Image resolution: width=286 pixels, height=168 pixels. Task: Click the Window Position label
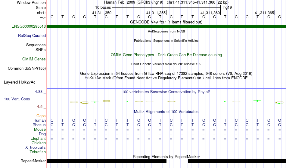31,2
